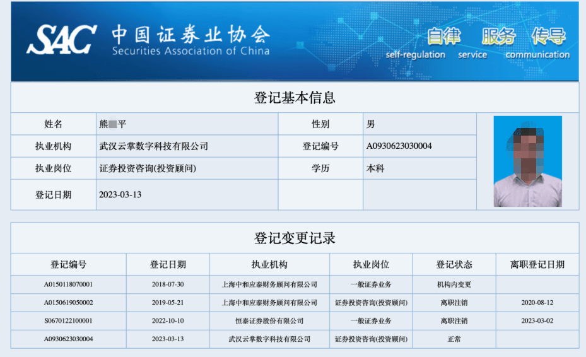The width and height of the screenshot is (586, 357).
Task: Click the SAC logo in the banner
Action: pyautogui.click(x=61, y=39)
